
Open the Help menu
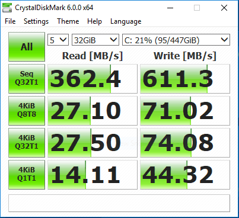coord(94,21)
